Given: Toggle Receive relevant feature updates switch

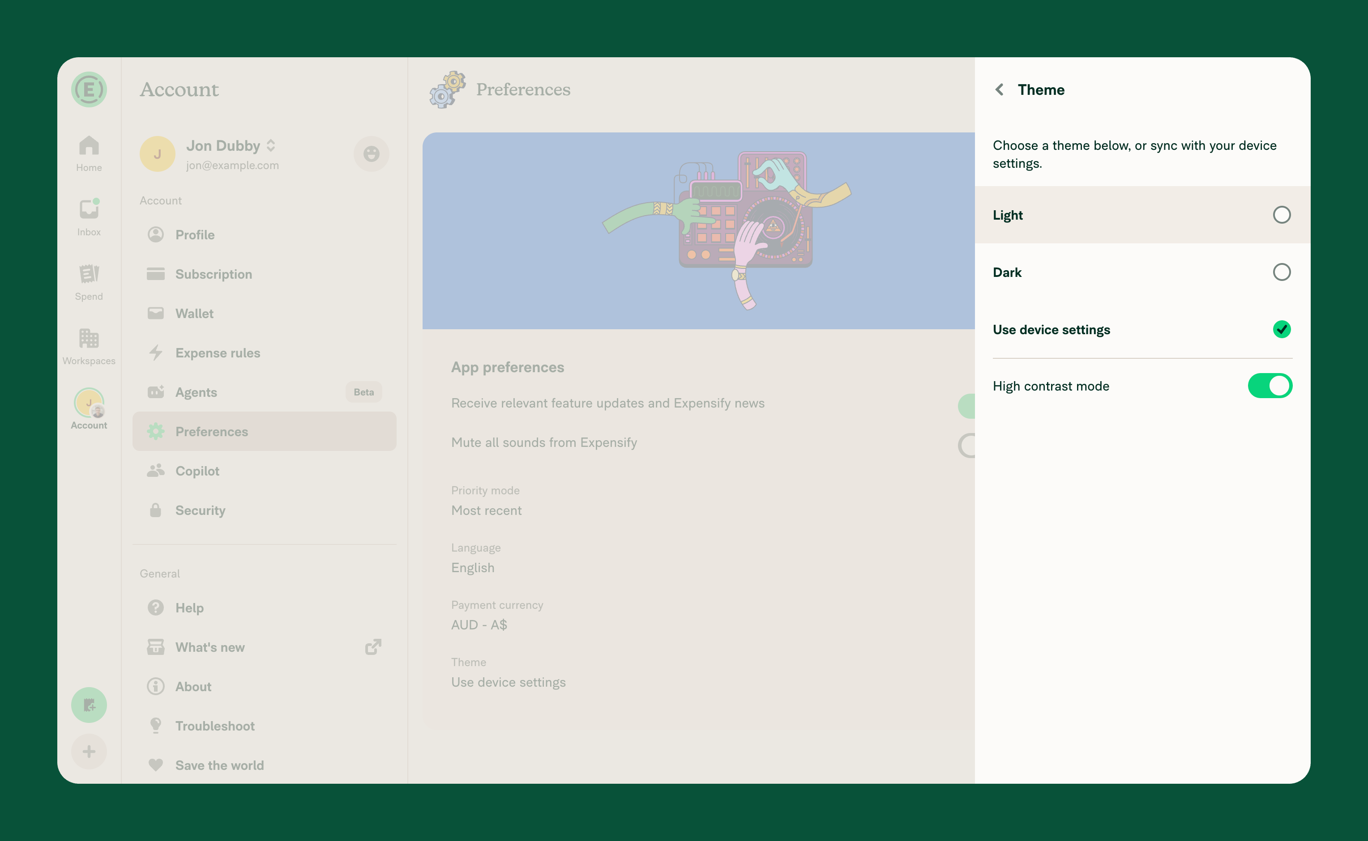Looking at the screenshot, I should click(x=966, y=406).
